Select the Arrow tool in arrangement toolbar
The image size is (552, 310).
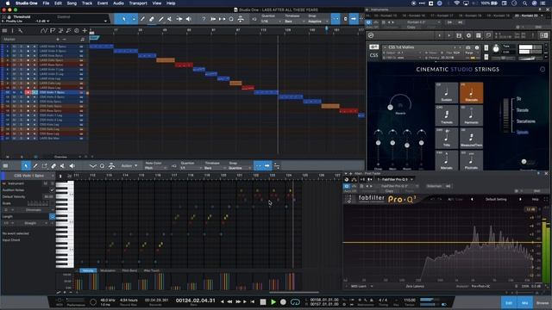pyautogui.click(x=124, y=19)
